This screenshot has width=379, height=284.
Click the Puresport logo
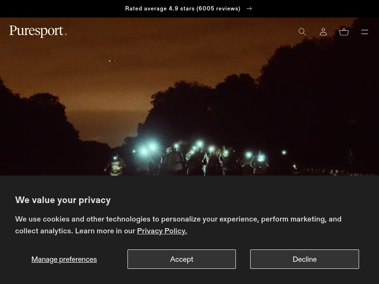pos(38,31)
